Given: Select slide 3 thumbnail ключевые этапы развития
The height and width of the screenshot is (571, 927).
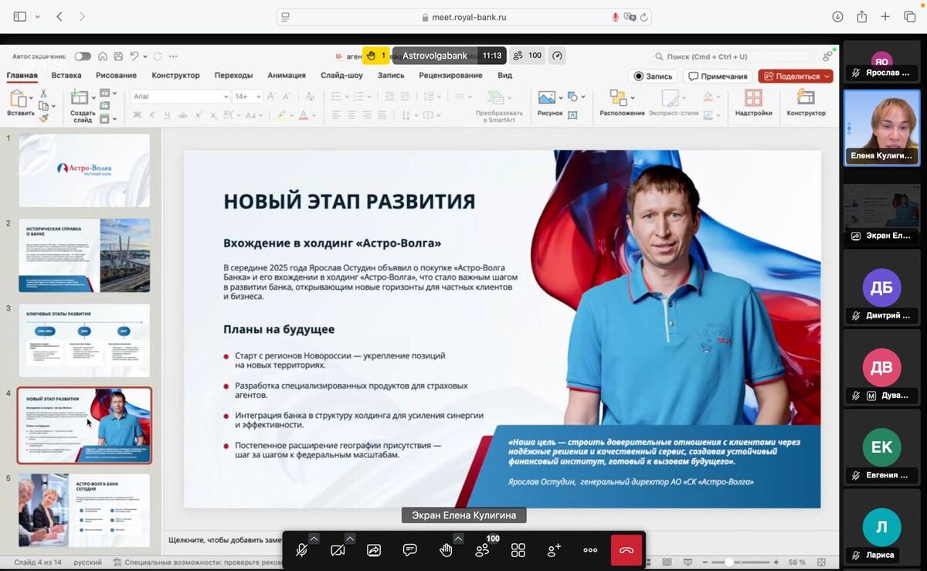Looking at the screenshot, I should pyautogui.click(x=84, y=340).
